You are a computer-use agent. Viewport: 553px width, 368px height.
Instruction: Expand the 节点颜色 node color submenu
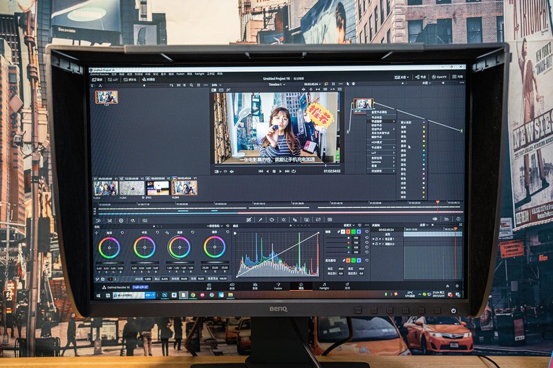(382, 122)
